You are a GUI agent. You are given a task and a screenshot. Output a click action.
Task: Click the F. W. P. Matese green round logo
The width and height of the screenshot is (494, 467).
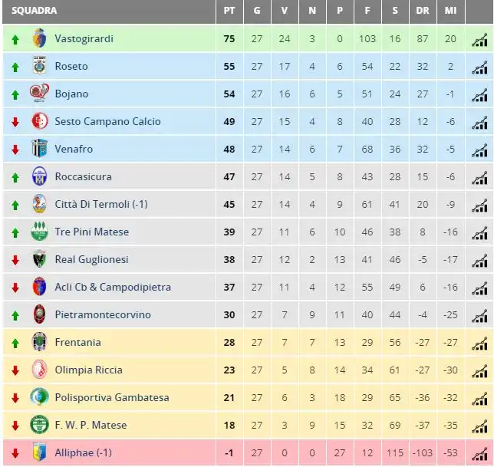click(39, 425)
